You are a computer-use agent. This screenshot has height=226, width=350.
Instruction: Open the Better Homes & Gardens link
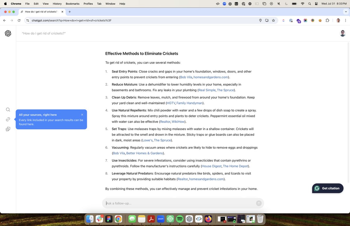(145, 153)
